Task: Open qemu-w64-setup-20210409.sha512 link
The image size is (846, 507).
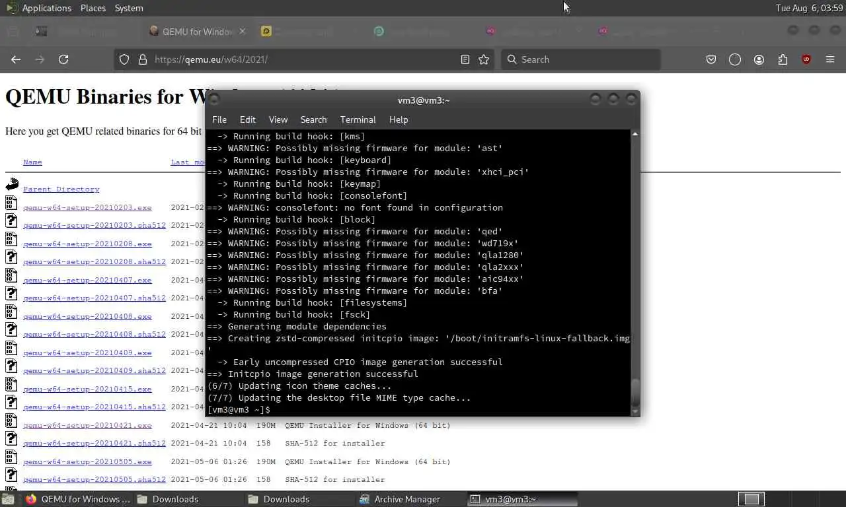Action: tap(95, 370)
